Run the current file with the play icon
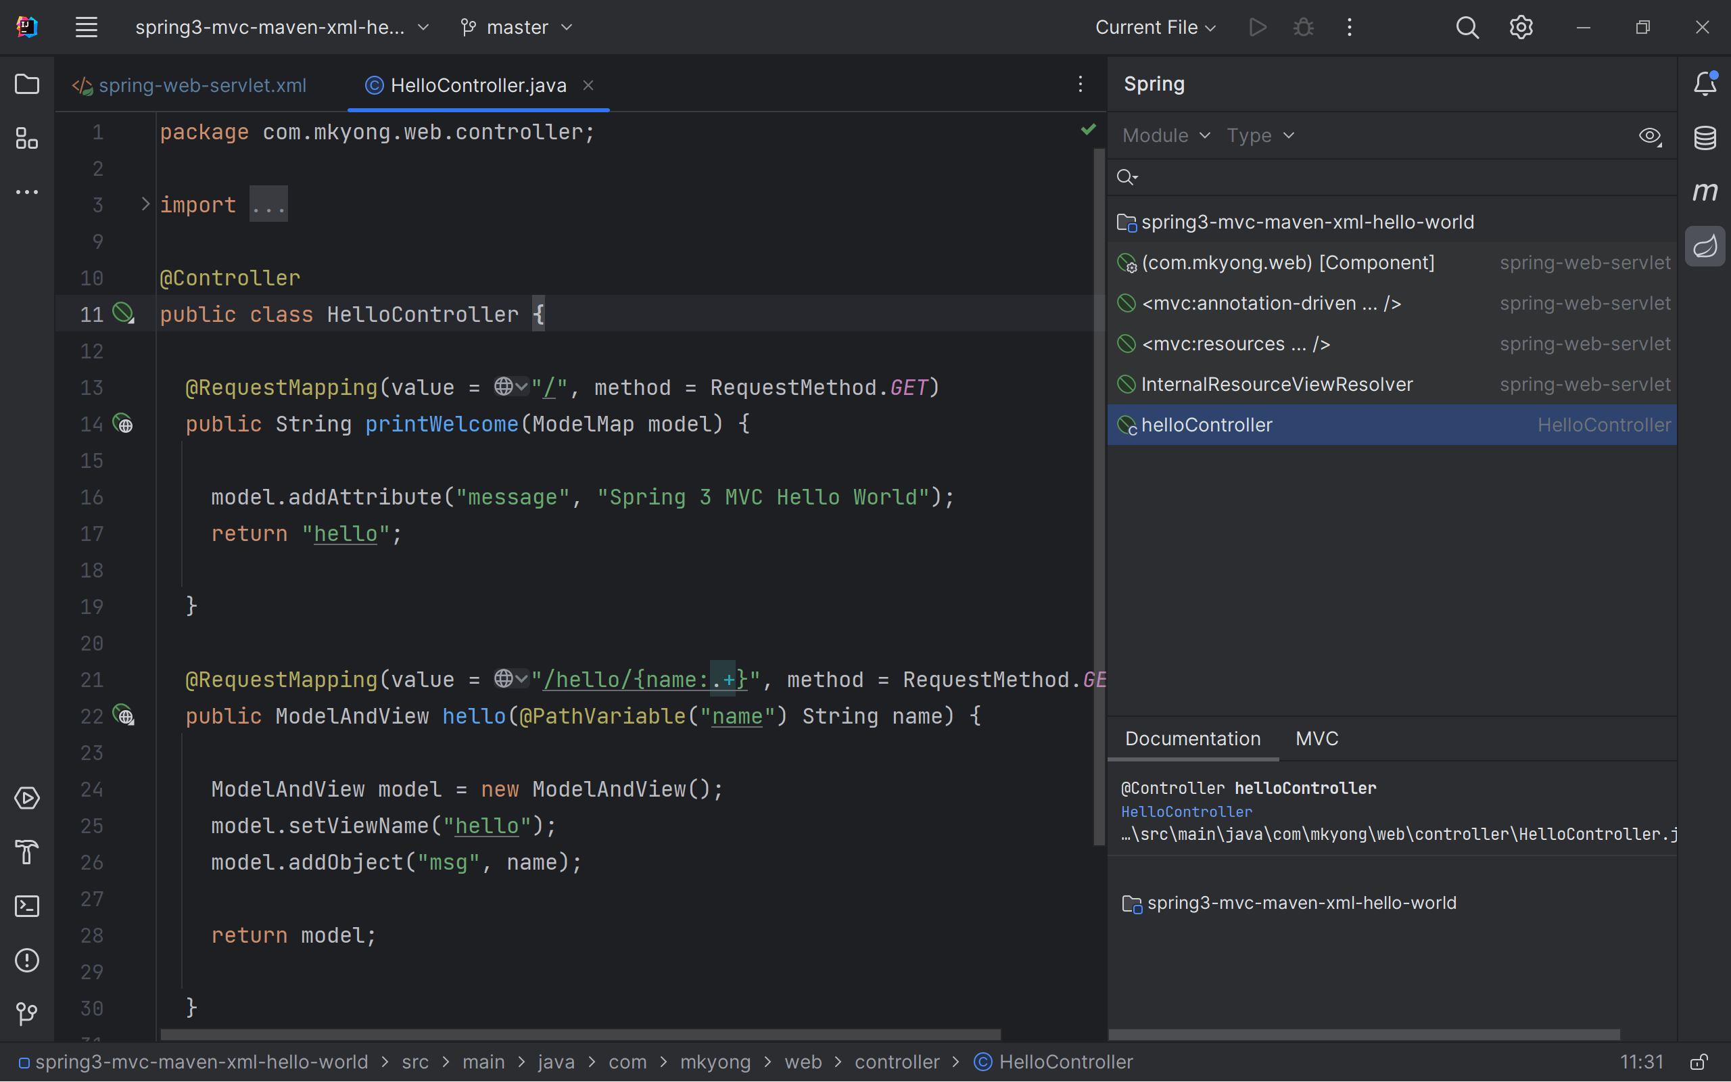Viewport: 1731px width, 1082px height. [1258, 27]
